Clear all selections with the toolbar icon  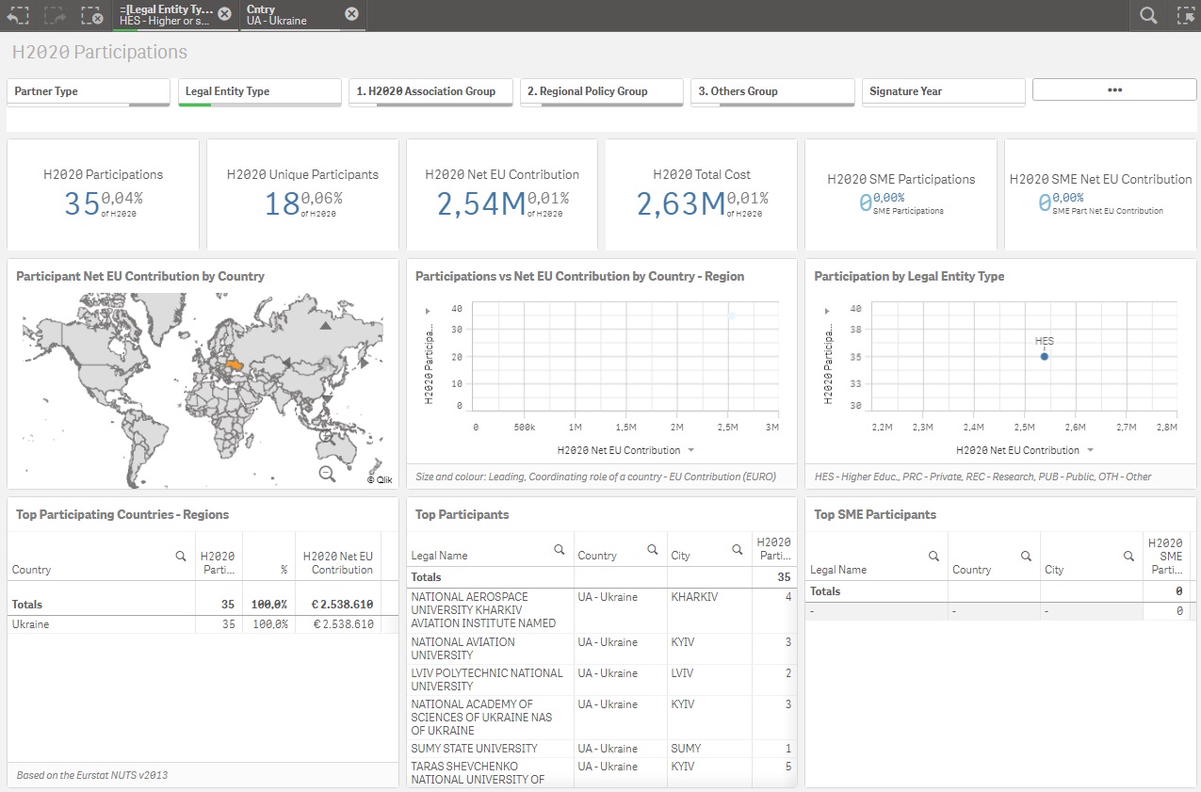pyautogui.click(x=91, y=15)
